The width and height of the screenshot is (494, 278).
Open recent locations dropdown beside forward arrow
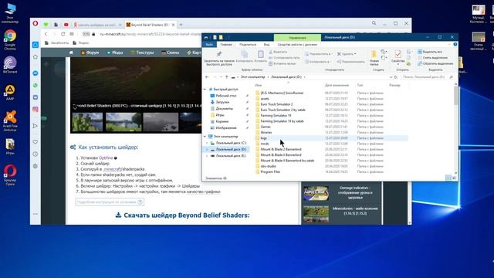tap(221, 77)
